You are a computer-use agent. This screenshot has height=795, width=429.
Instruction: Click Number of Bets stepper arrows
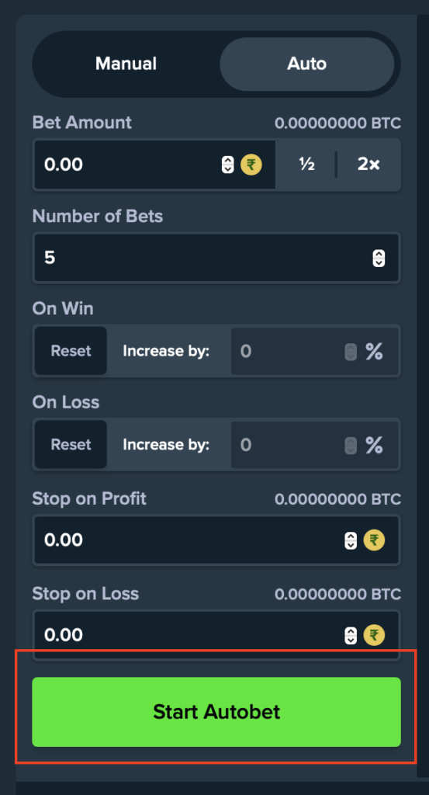(x=379, y=258)
